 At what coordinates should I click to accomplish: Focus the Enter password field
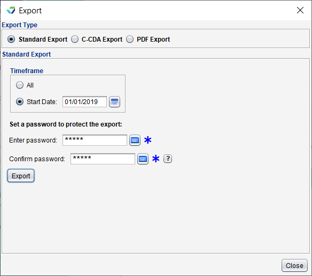point(95,140)
